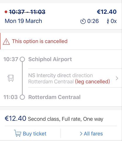Buy ticket for this journey
Viewport: 122px width, 141px height.
pos(30,133)
